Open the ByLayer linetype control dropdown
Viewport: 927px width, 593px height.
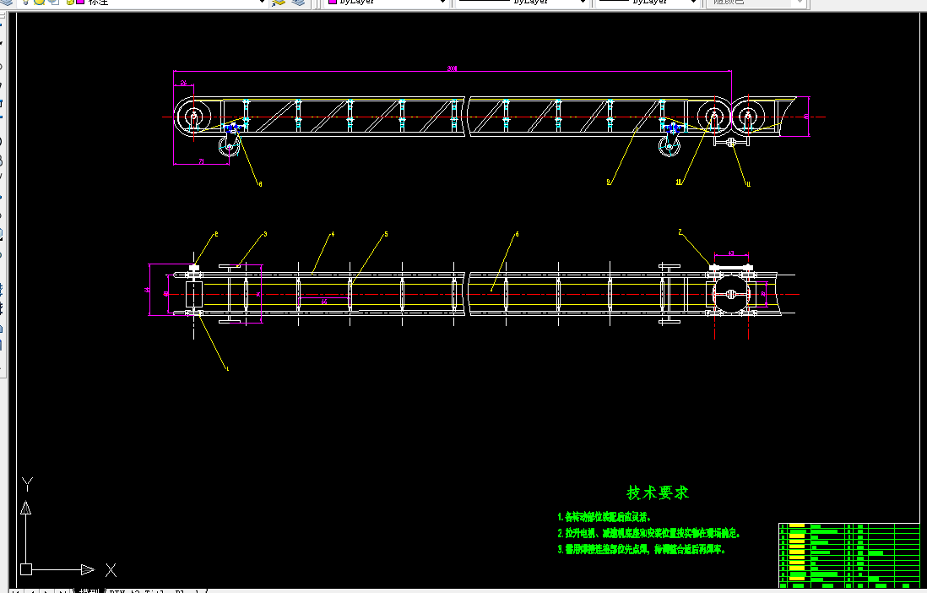tap(583, 3)
